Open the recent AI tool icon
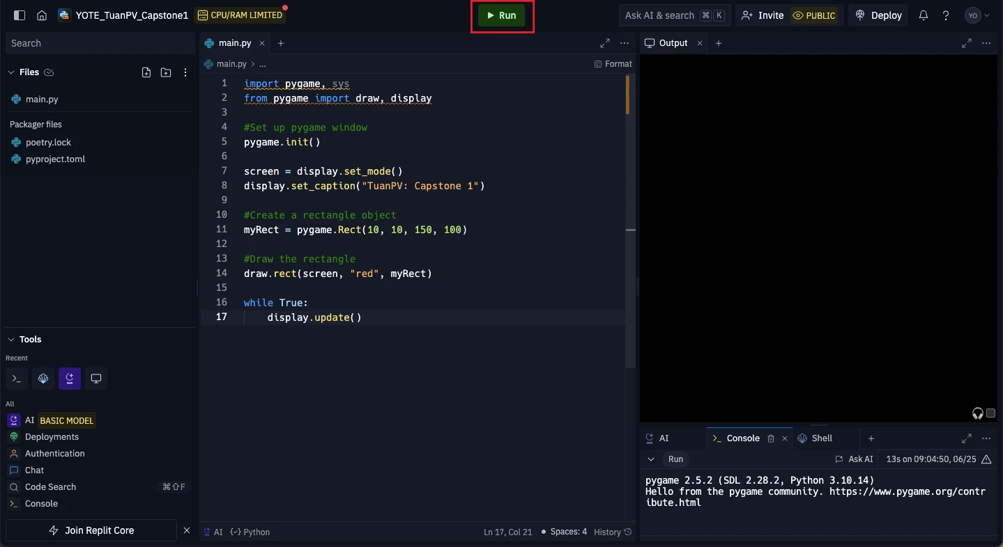Image resolution: width=1003 pixels, height=547 pixels. tap(70, 379)
